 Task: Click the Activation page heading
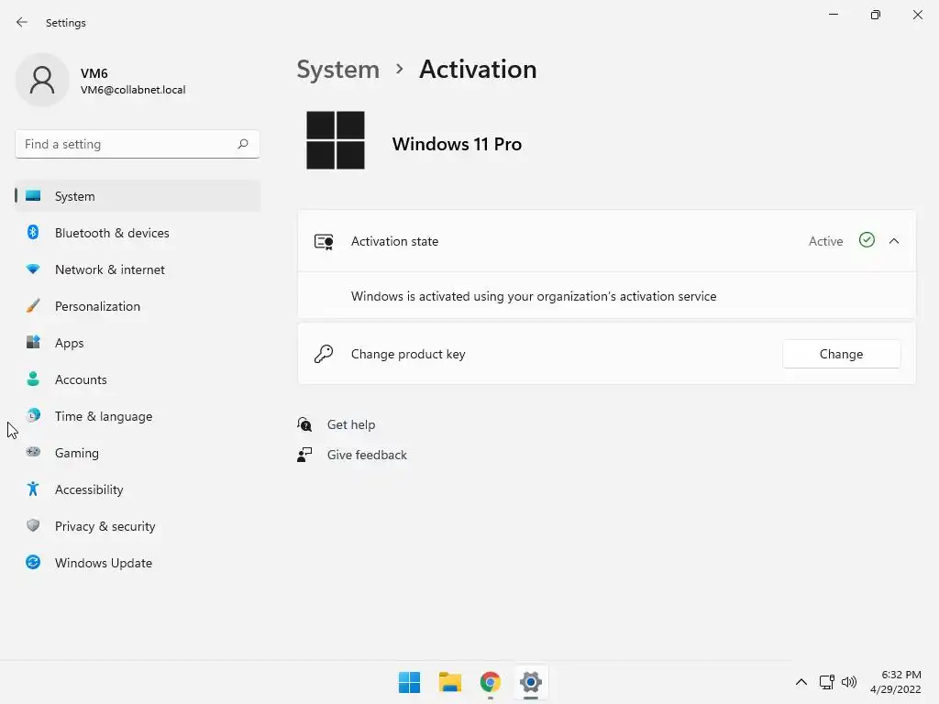(478, 70)
